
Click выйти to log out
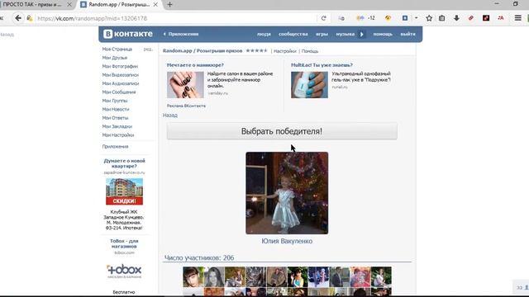[x=407, y=34]
